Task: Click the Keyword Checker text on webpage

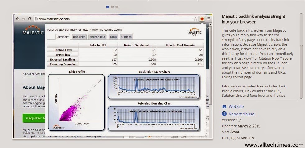Action: (34, 74)
